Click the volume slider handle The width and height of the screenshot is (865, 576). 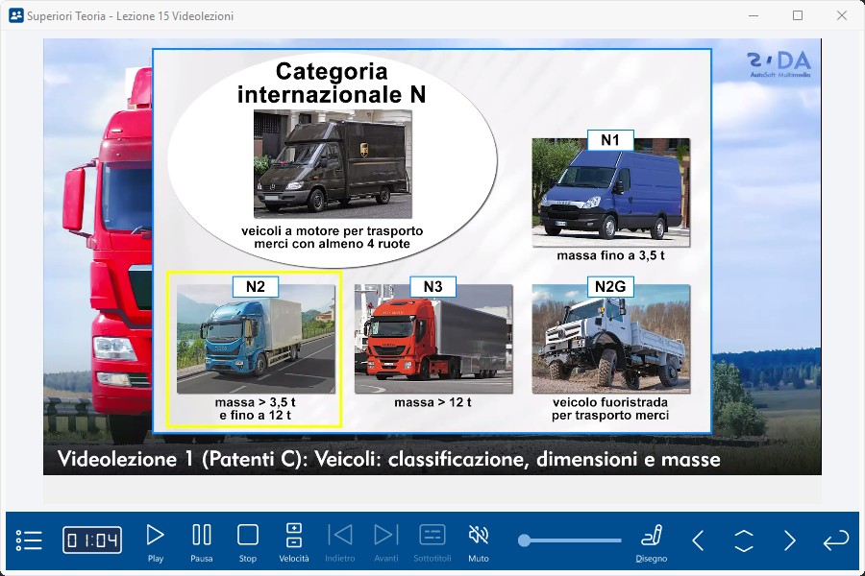click(x=525, y=540)
